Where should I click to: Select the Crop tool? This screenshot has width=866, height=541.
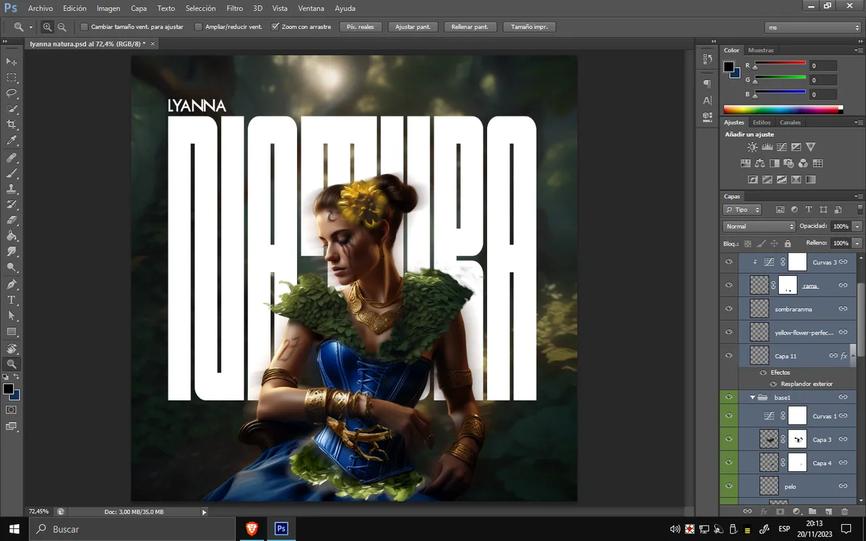pyautogui.click(x=12, y=125)
